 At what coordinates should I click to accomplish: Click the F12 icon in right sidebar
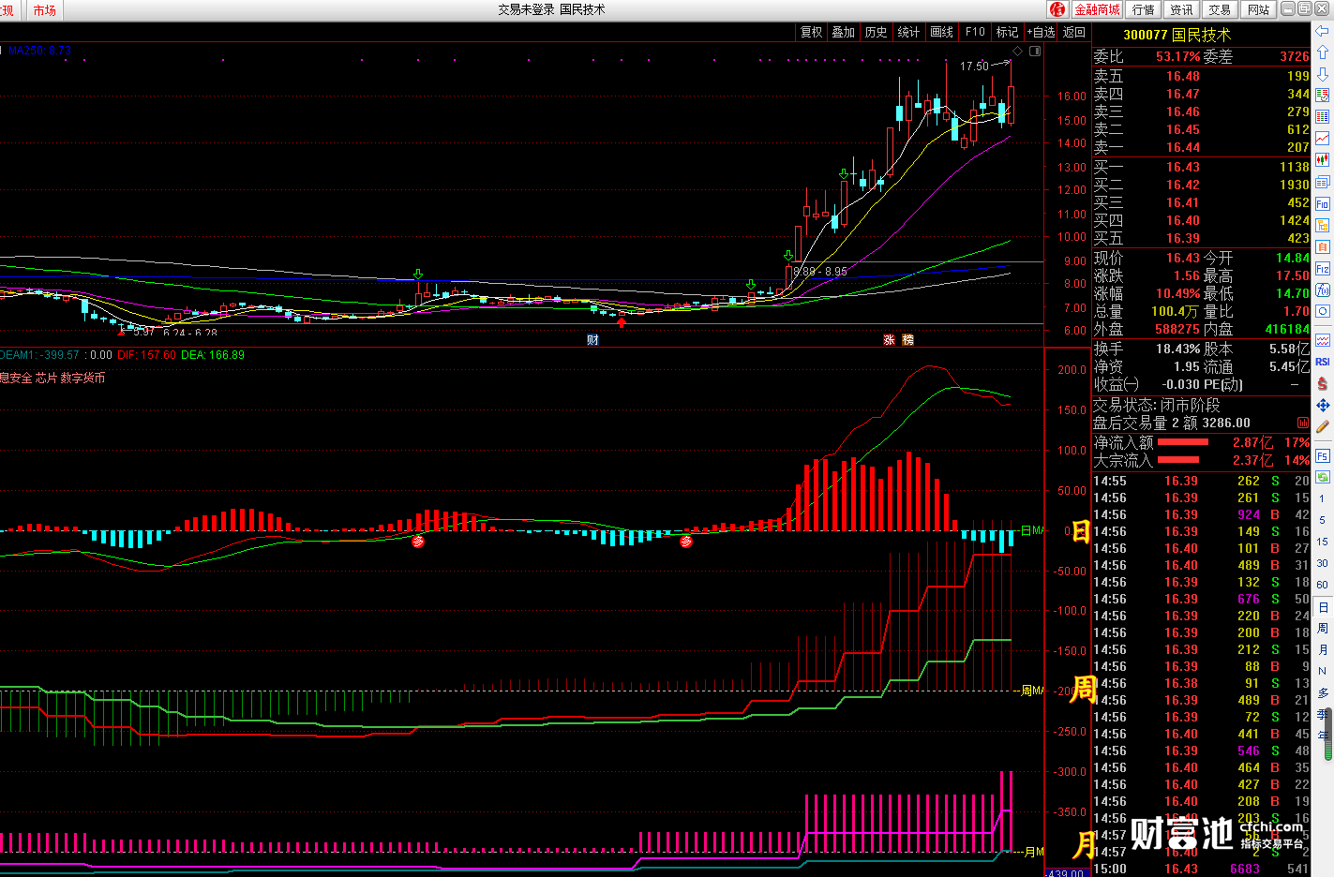click(x=1323, y=268)
